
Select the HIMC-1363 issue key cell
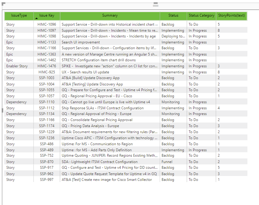(47, 54)
